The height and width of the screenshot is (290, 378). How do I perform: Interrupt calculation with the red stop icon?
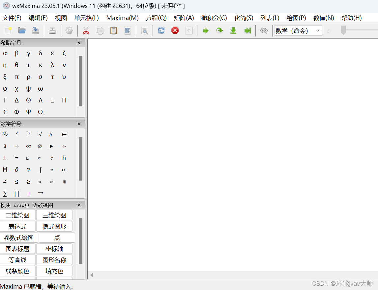[x=175, y=31]
